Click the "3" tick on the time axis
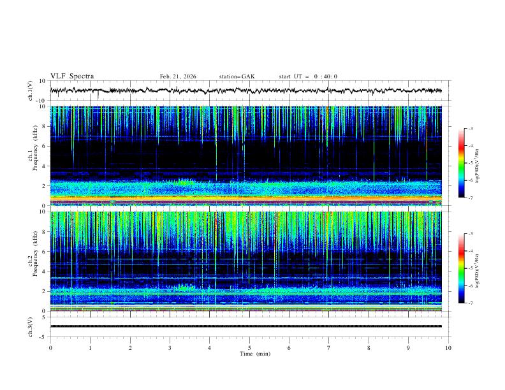 coord(170,348)
